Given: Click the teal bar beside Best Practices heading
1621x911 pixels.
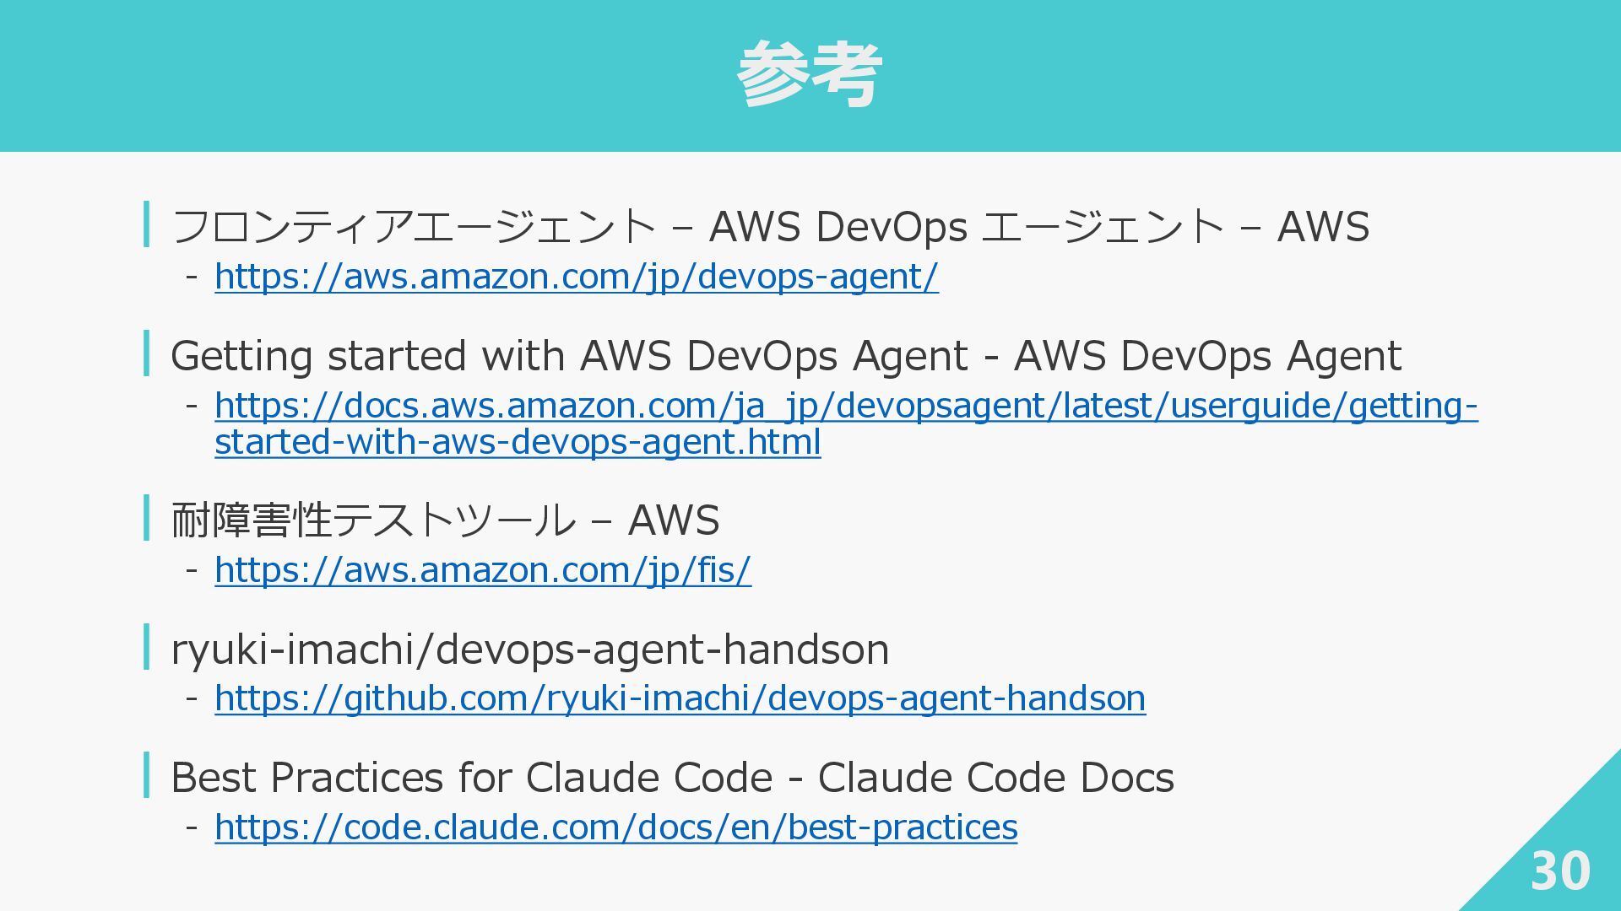Looking at the screenshot, I should point(147,774).
